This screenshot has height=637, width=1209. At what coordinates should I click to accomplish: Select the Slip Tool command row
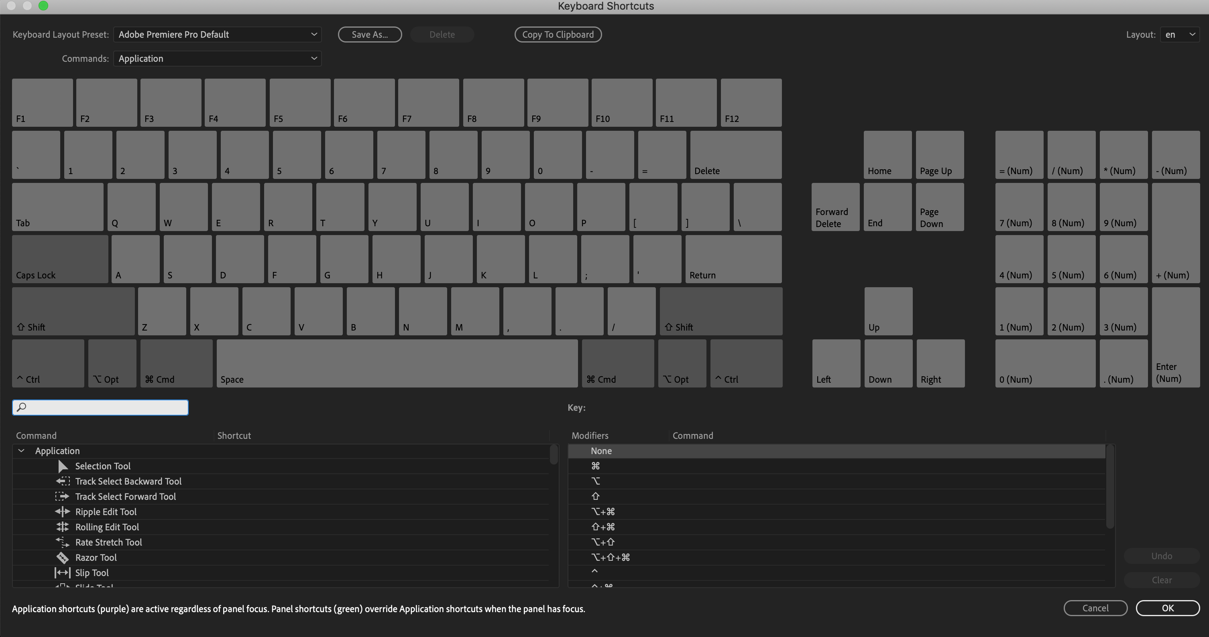[x=281, y=573]
